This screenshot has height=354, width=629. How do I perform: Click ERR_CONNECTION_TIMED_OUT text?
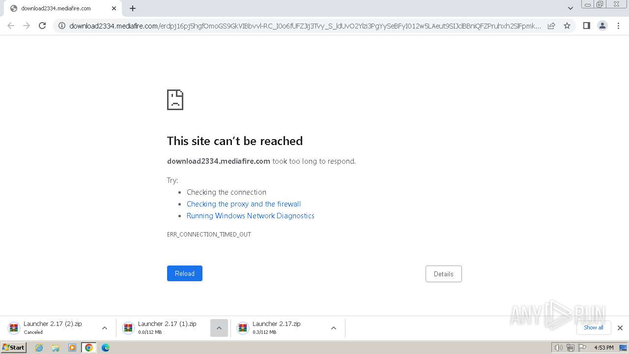coord(209,235)
